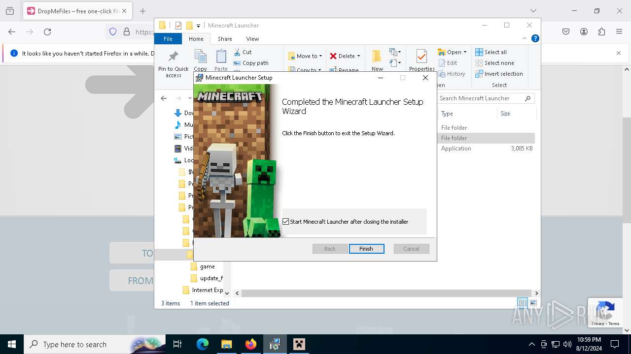Click Firefox's Save to Pocket icon
Screen dimensions: 631x354
[566, 31]
